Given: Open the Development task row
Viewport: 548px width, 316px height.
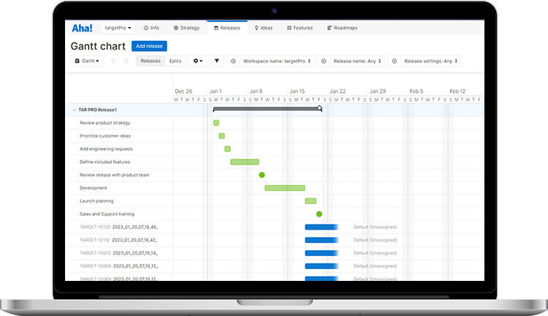Looking at the screenshot, I should pos(93,188).
